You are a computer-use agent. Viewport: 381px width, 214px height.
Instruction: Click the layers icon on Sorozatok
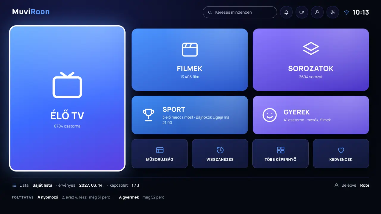[311, 48]
